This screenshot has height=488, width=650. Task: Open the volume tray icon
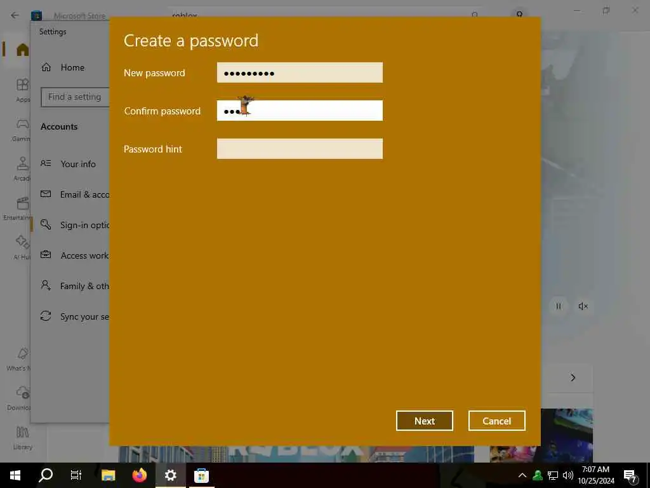[x=568, y=475]
